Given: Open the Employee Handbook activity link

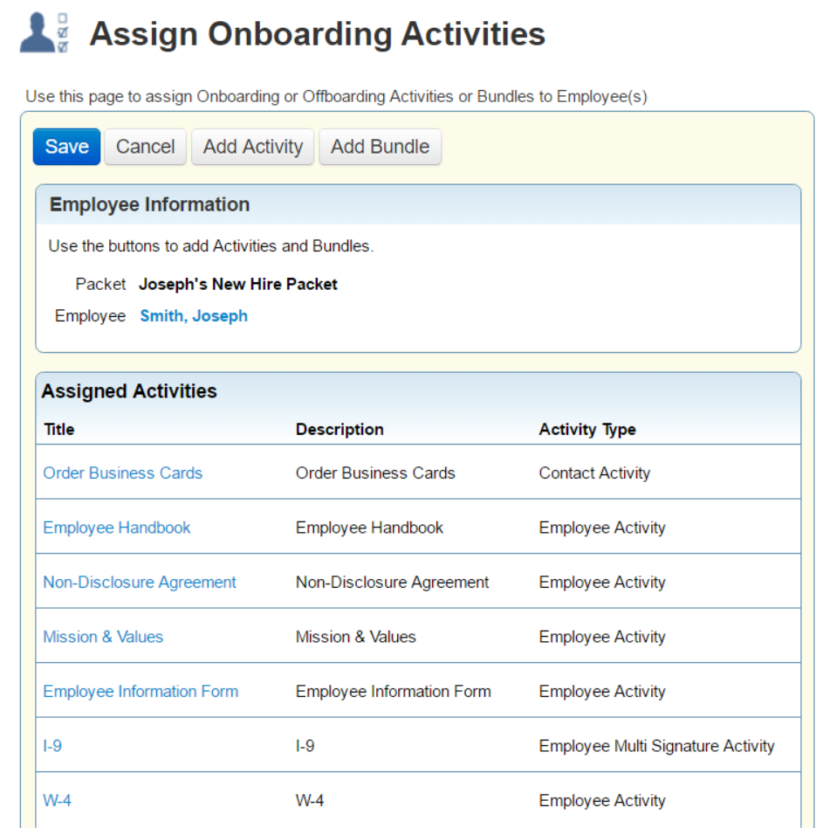Looking at the screenshot, I should (117, 528).
